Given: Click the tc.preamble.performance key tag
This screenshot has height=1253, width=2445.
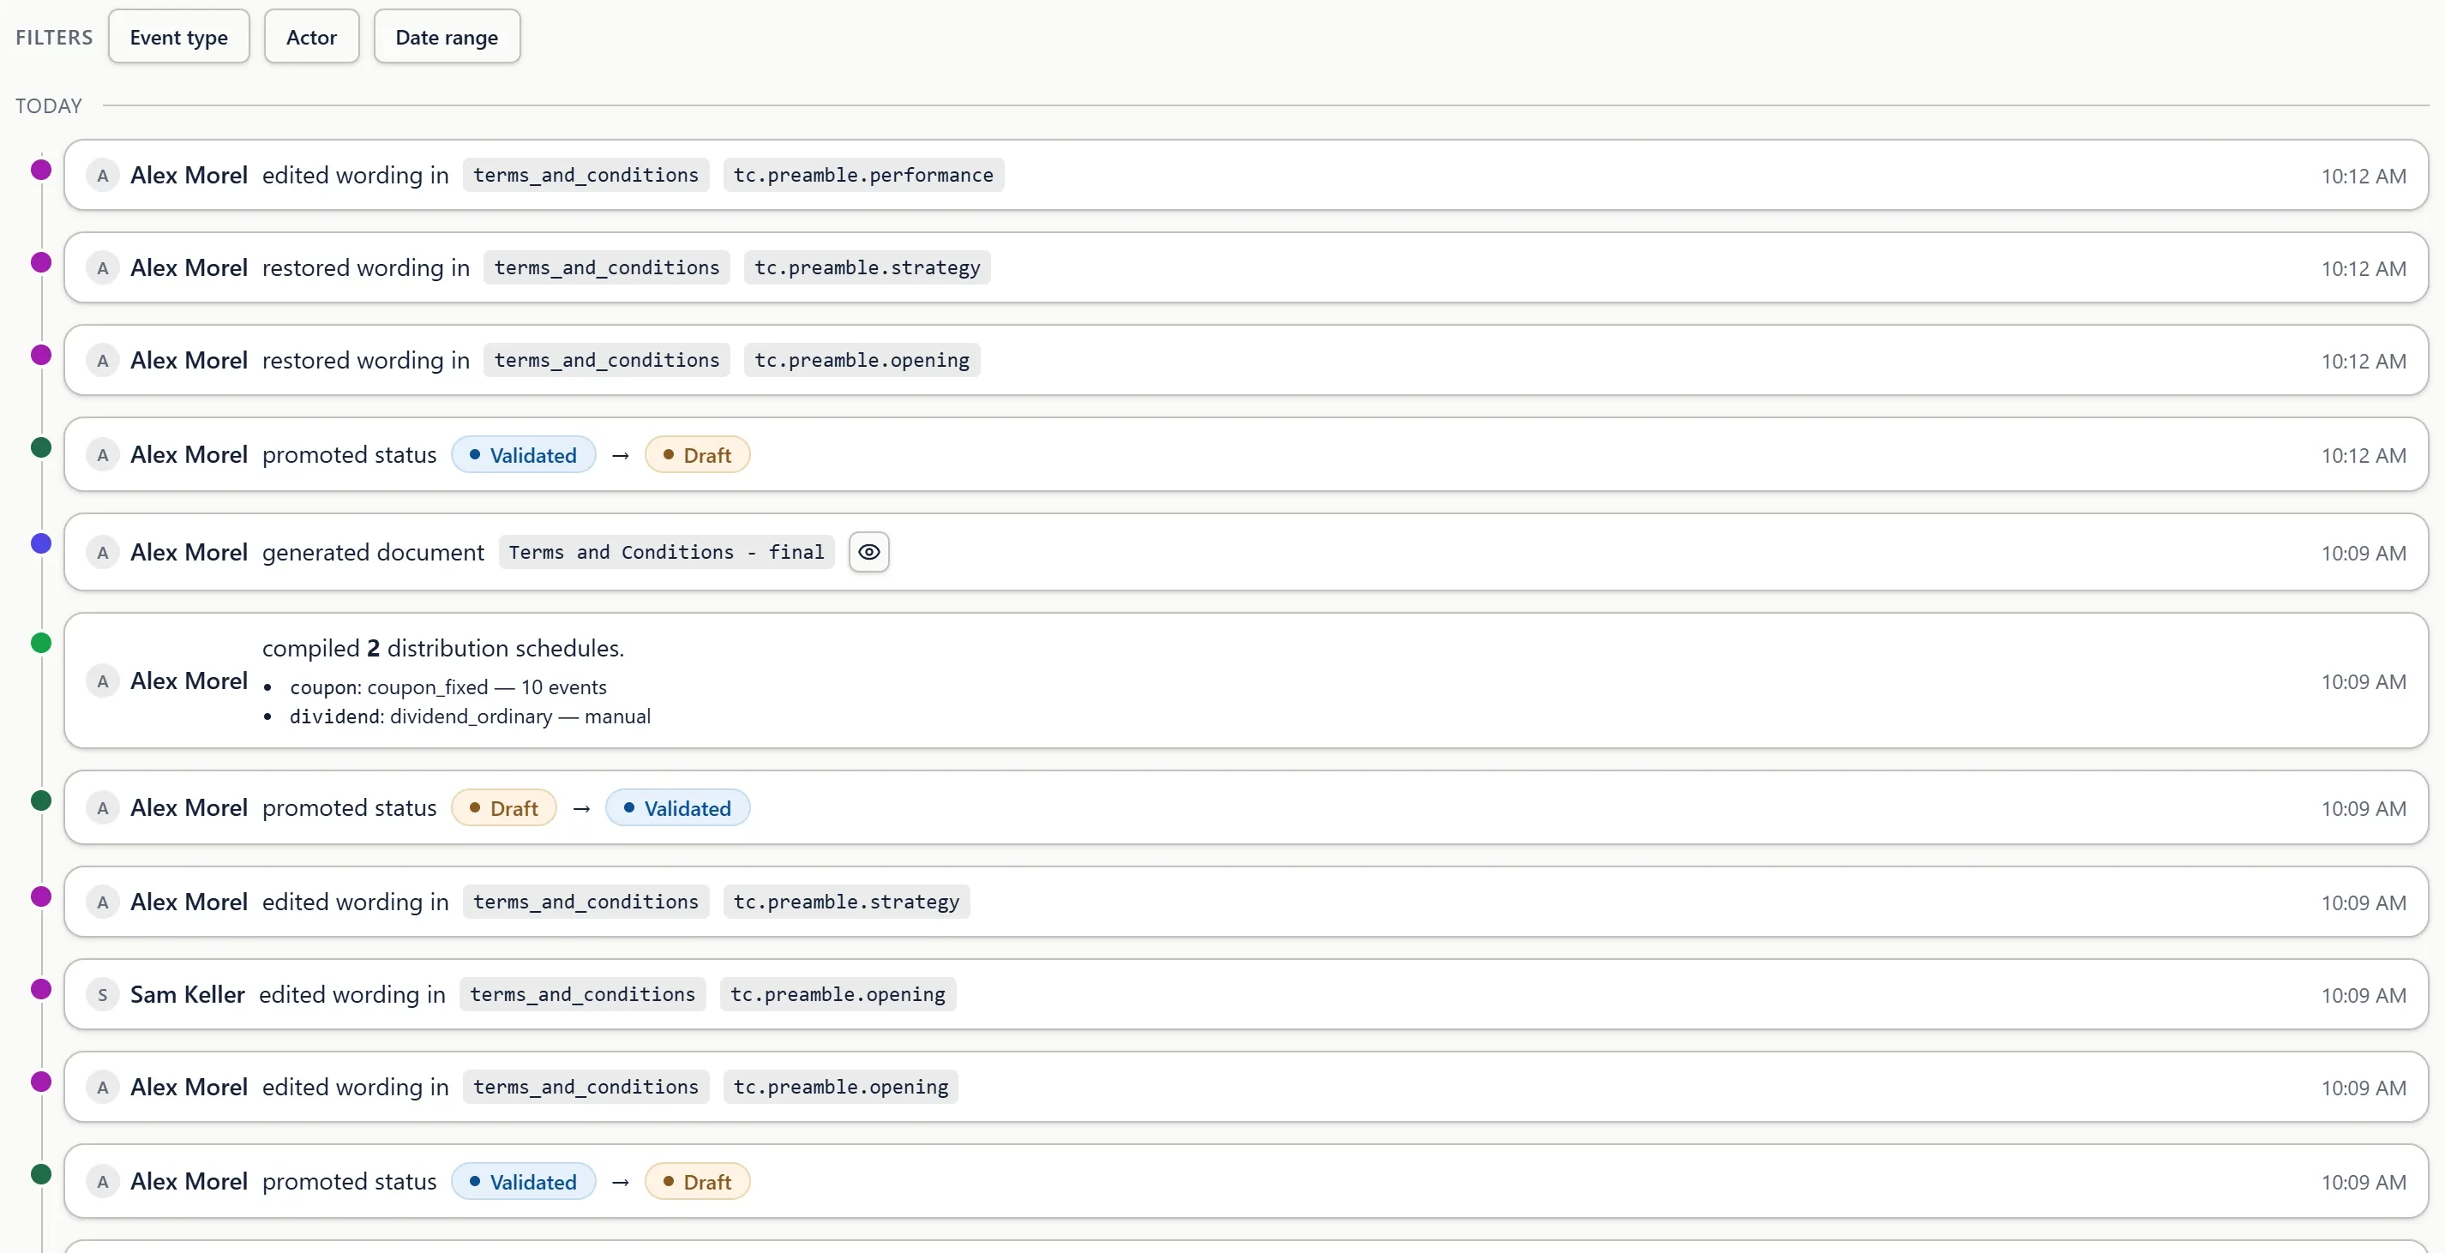Looking at the screenshot, I should [862, 175].
